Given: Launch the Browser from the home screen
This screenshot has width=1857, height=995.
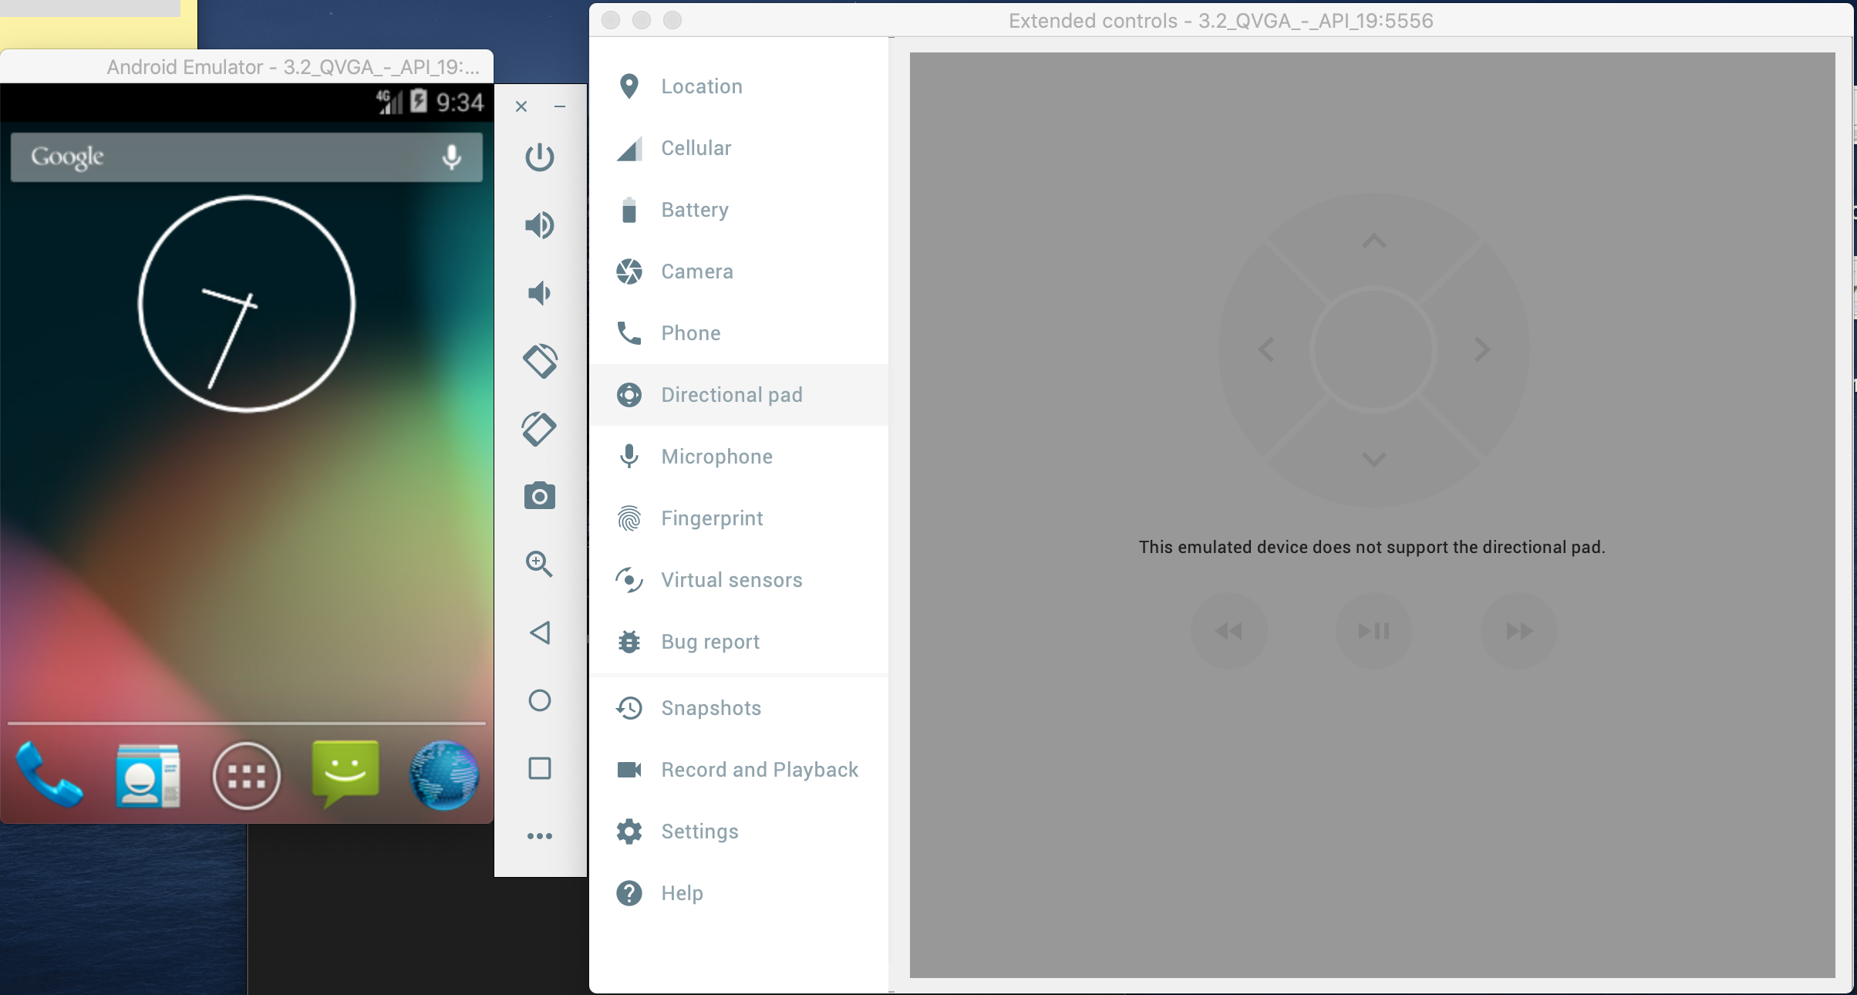Looking at the screenshot, I should click(x=443, y=777).
